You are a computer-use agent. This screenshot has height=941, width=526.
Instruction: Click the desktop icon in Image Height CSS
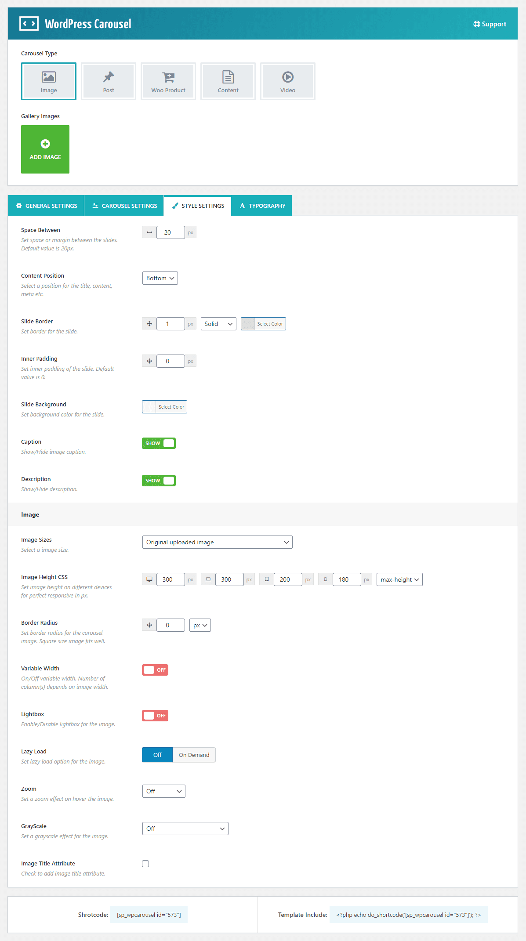click(x=149, y=579)
